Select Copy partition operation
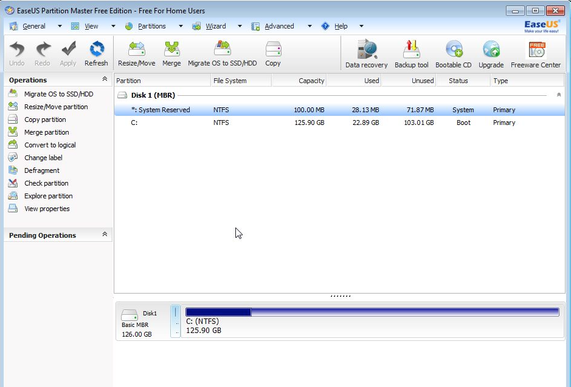The image size is (571, 387). (37, 119)
